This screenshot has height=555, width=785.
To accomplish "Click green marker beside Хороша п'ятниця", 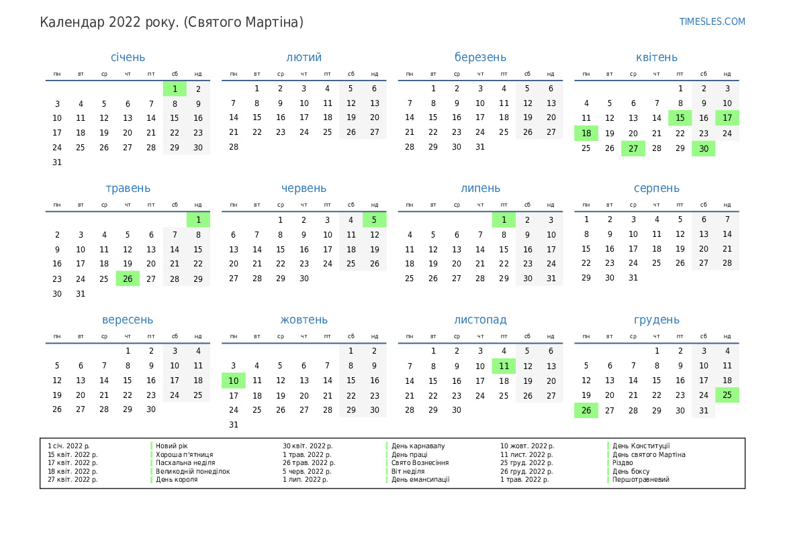I will click(x=152, y=454).
